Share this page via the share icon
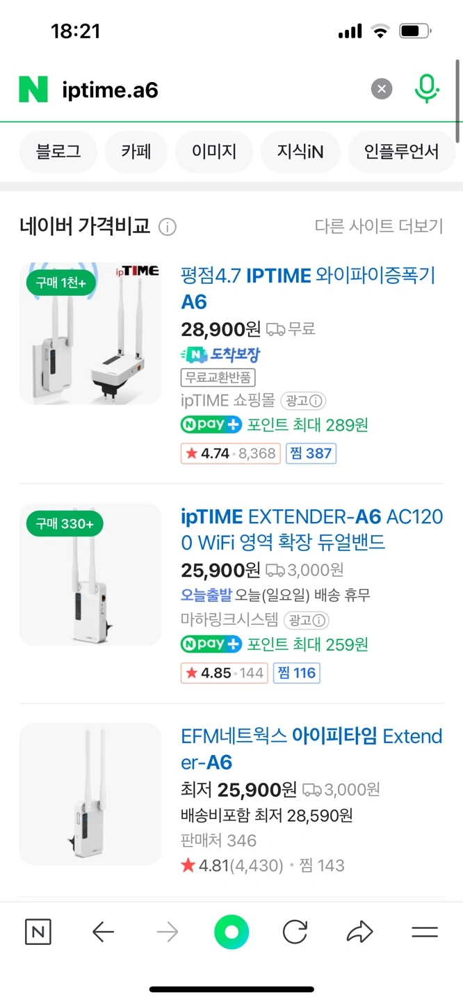Viewport: 463px width, 1002px height. 360,931
